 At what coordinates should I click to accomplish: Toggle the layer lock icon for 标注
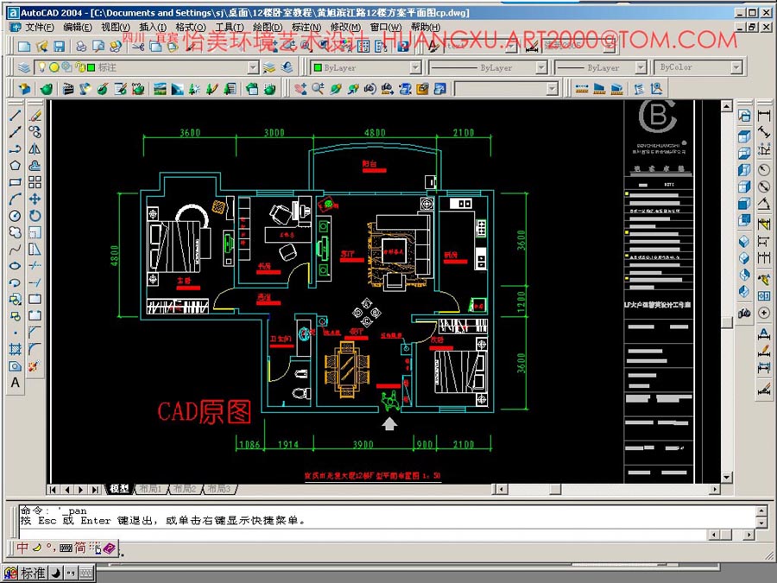(x=79, y=67)
